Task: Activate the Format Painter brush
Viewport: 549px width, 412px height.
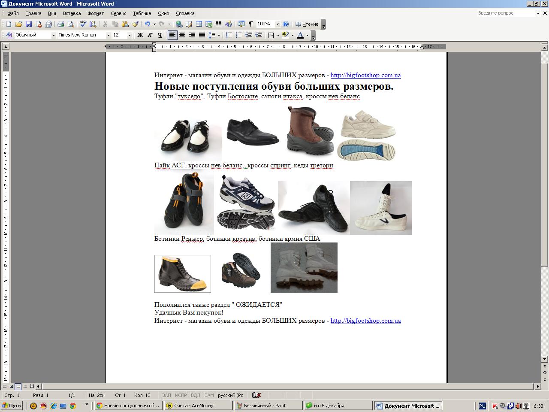Action: [x=135, y=24]
